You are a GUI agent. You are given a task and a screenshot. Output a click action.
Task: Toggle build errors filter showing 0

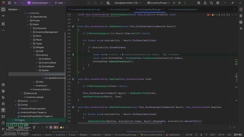click(56, 127)
